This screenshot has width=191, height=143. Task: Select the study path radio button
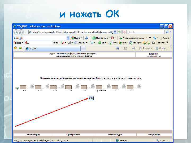pyautogui.click(x=18, y=88)
